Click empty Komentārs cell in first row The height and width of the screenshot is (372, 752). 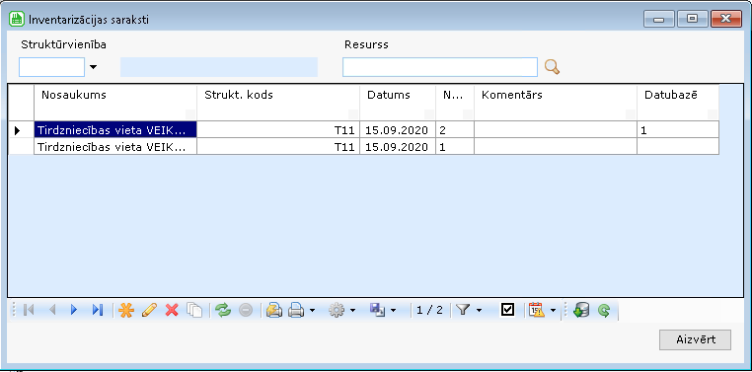[556, 130]
